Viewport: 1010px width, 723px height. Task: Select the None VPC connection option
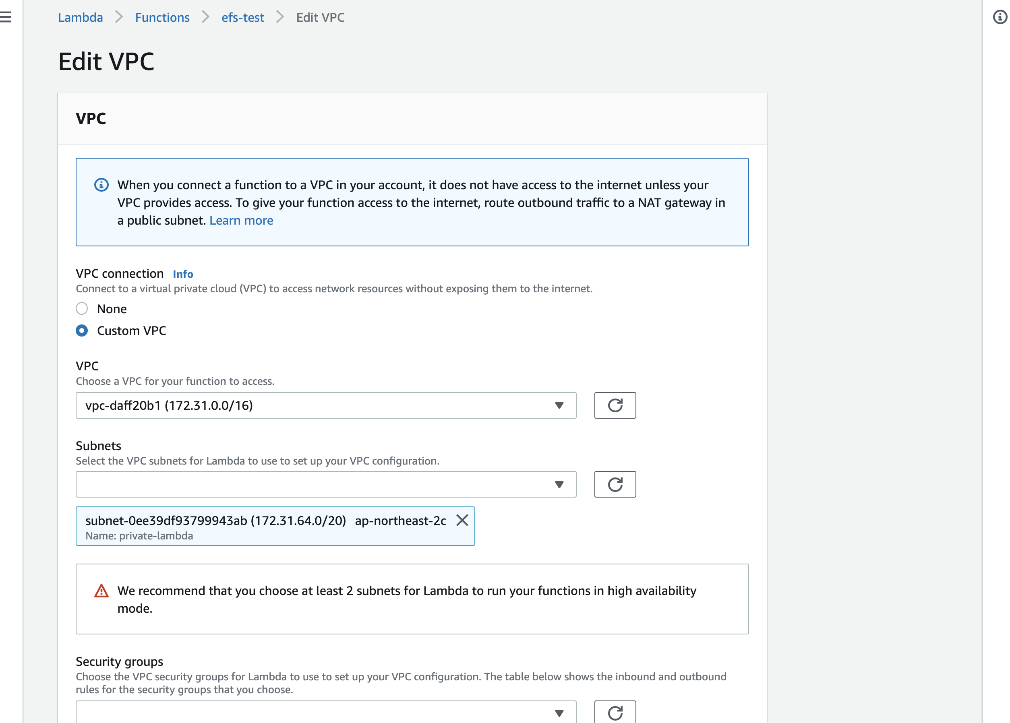click(x=82, y=308)
